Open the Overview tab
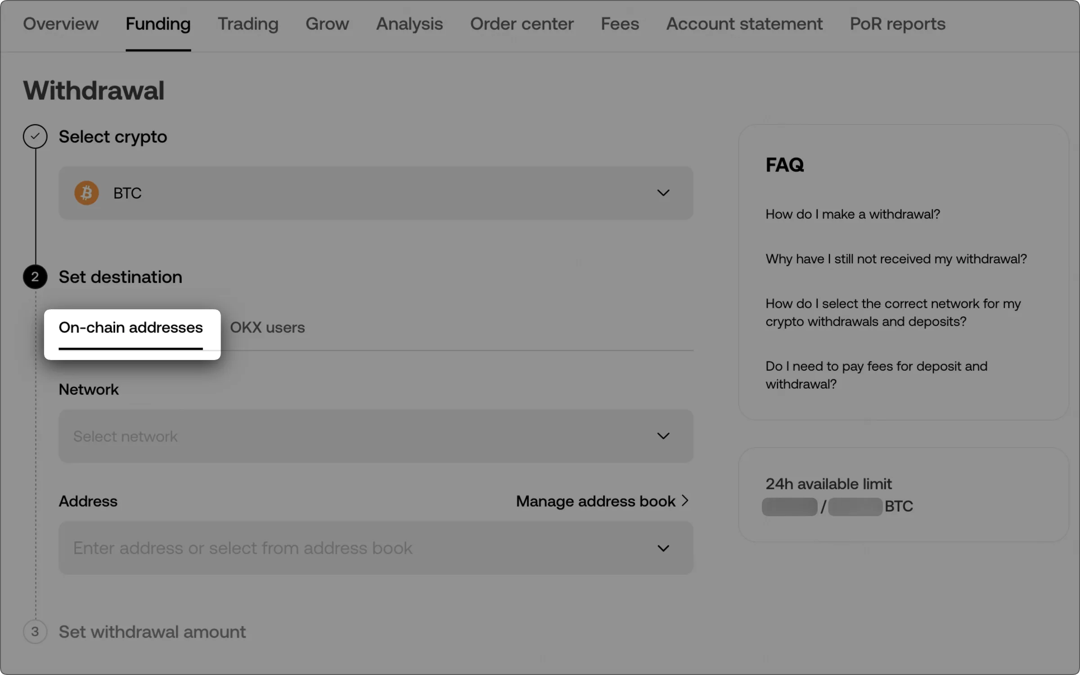The width and height of the screenshot is (1080, 675). [61, 24]
